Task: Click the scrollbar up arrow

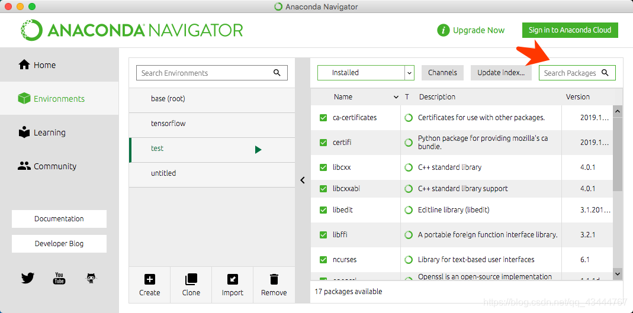Action: coord(618,110)
